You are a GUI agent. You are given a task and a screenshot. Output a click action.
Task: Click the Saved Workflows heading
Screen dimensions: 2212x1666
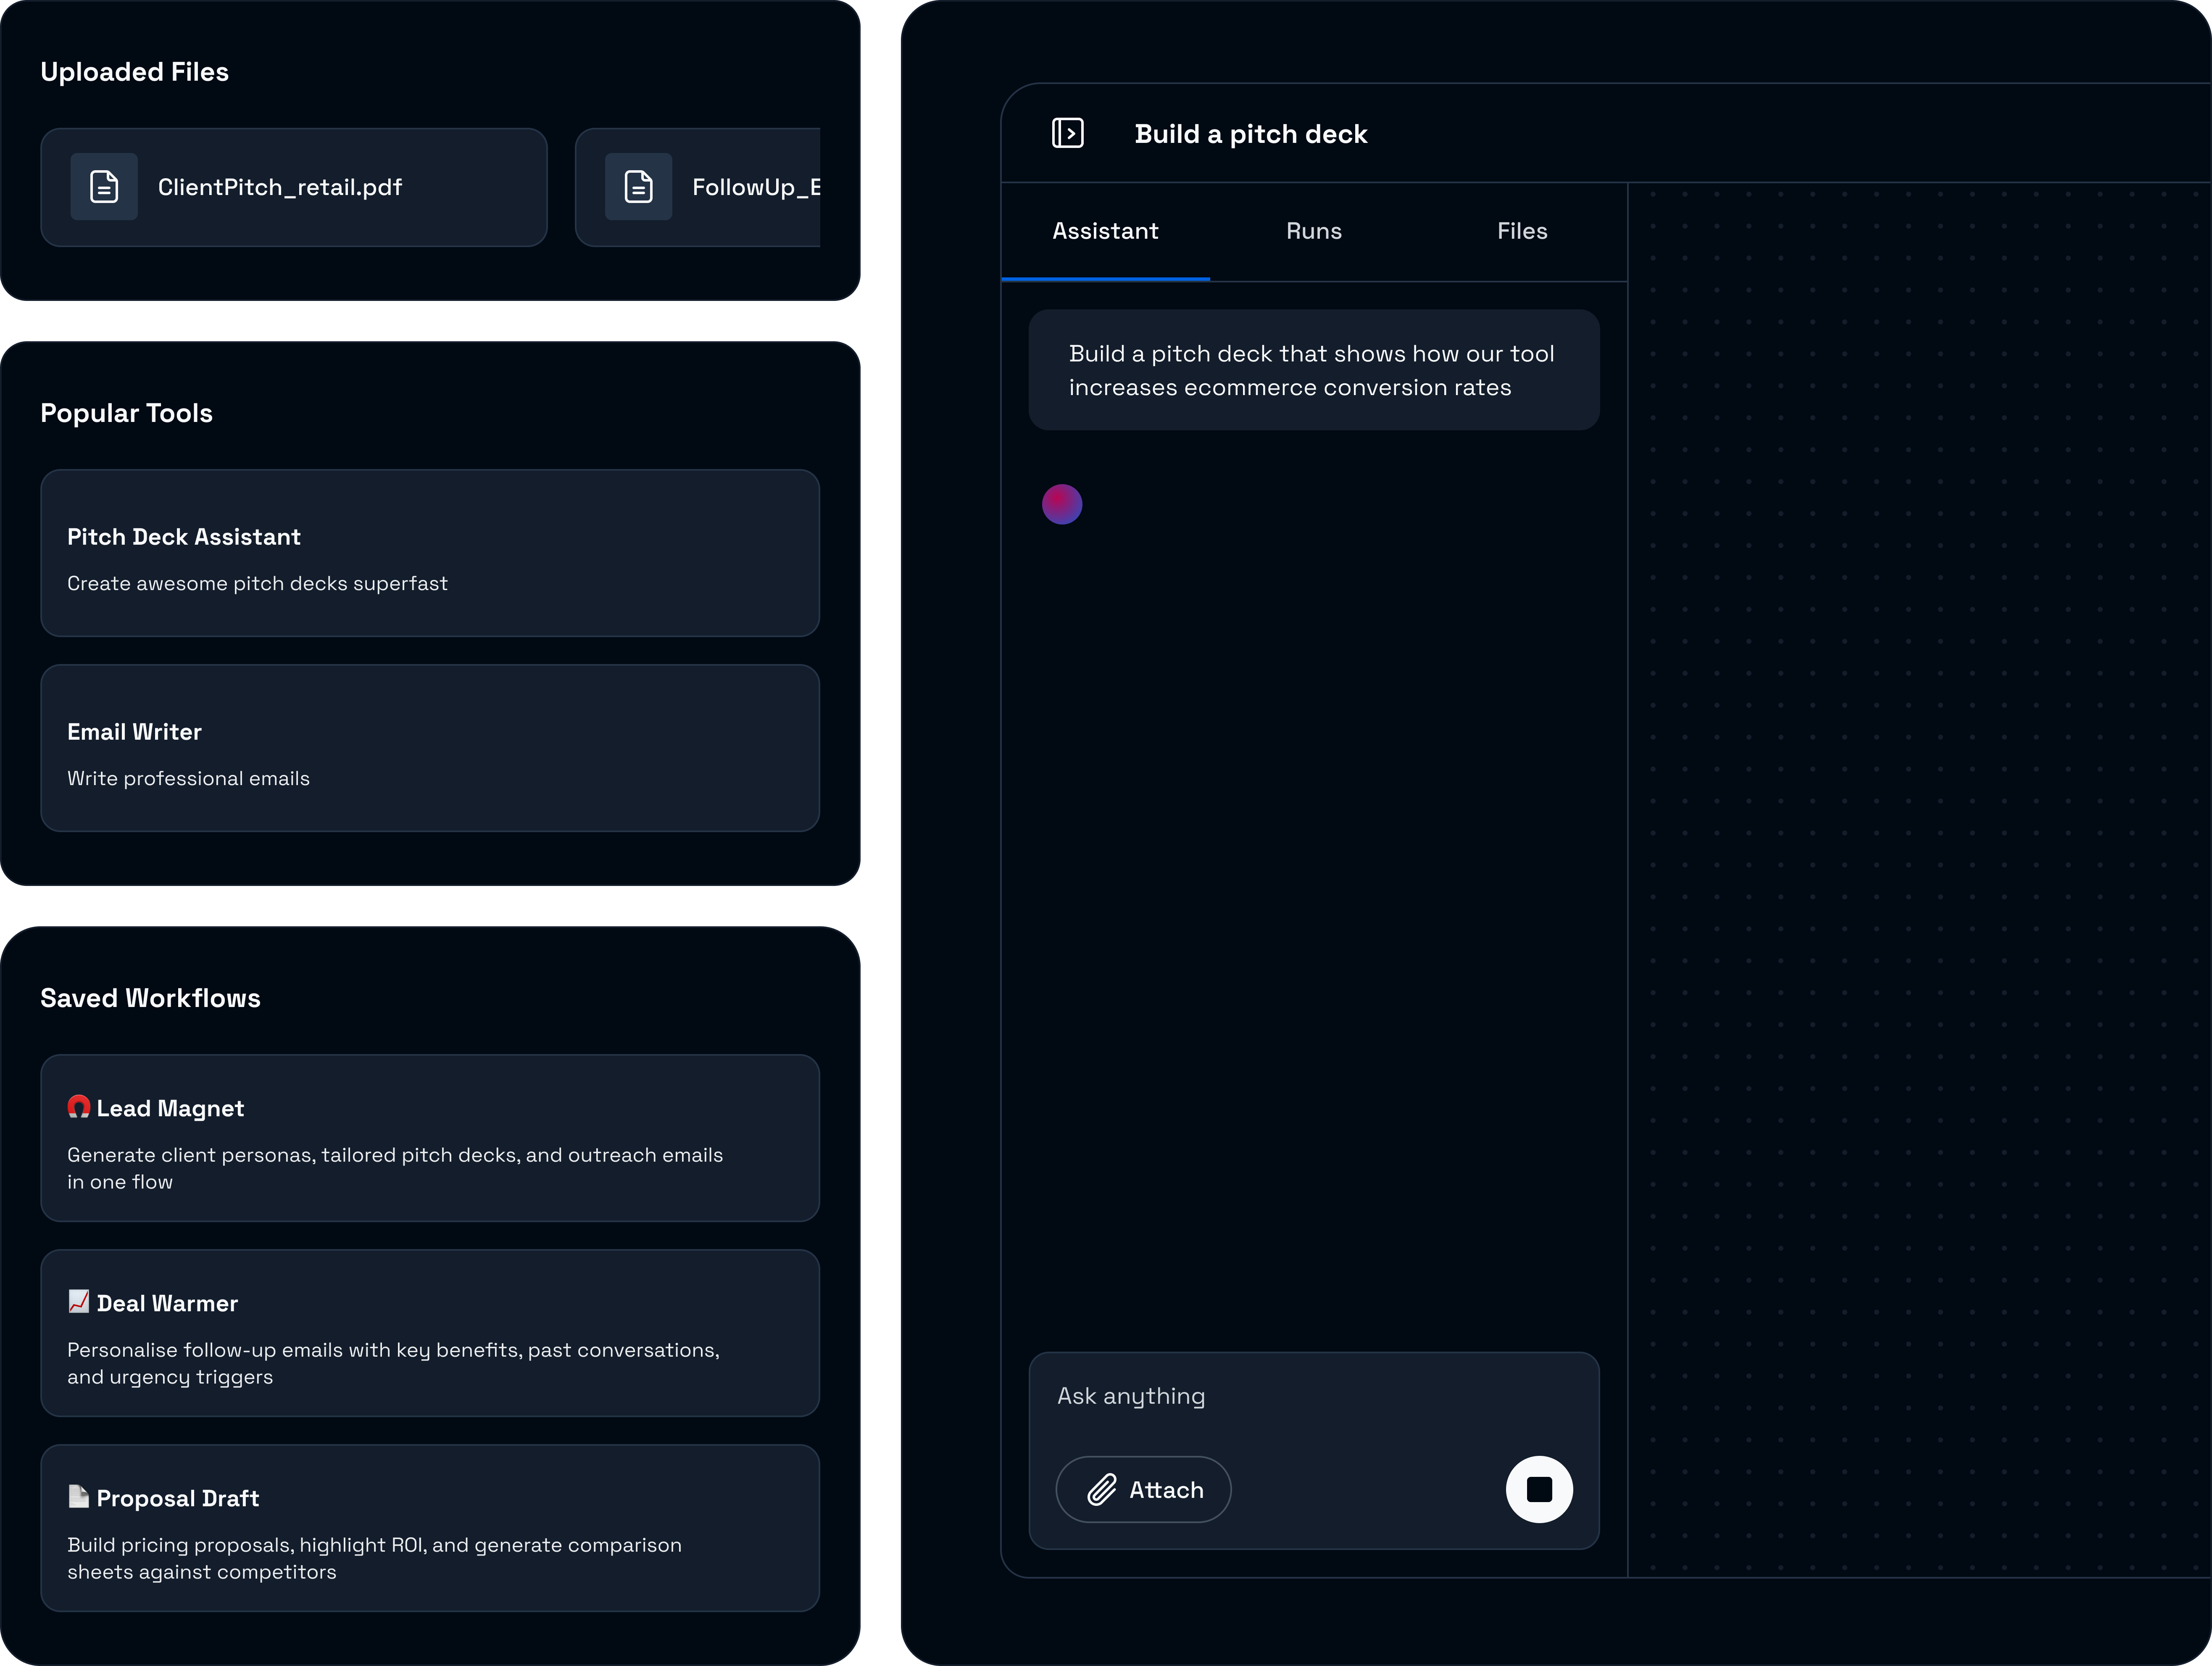150,998
